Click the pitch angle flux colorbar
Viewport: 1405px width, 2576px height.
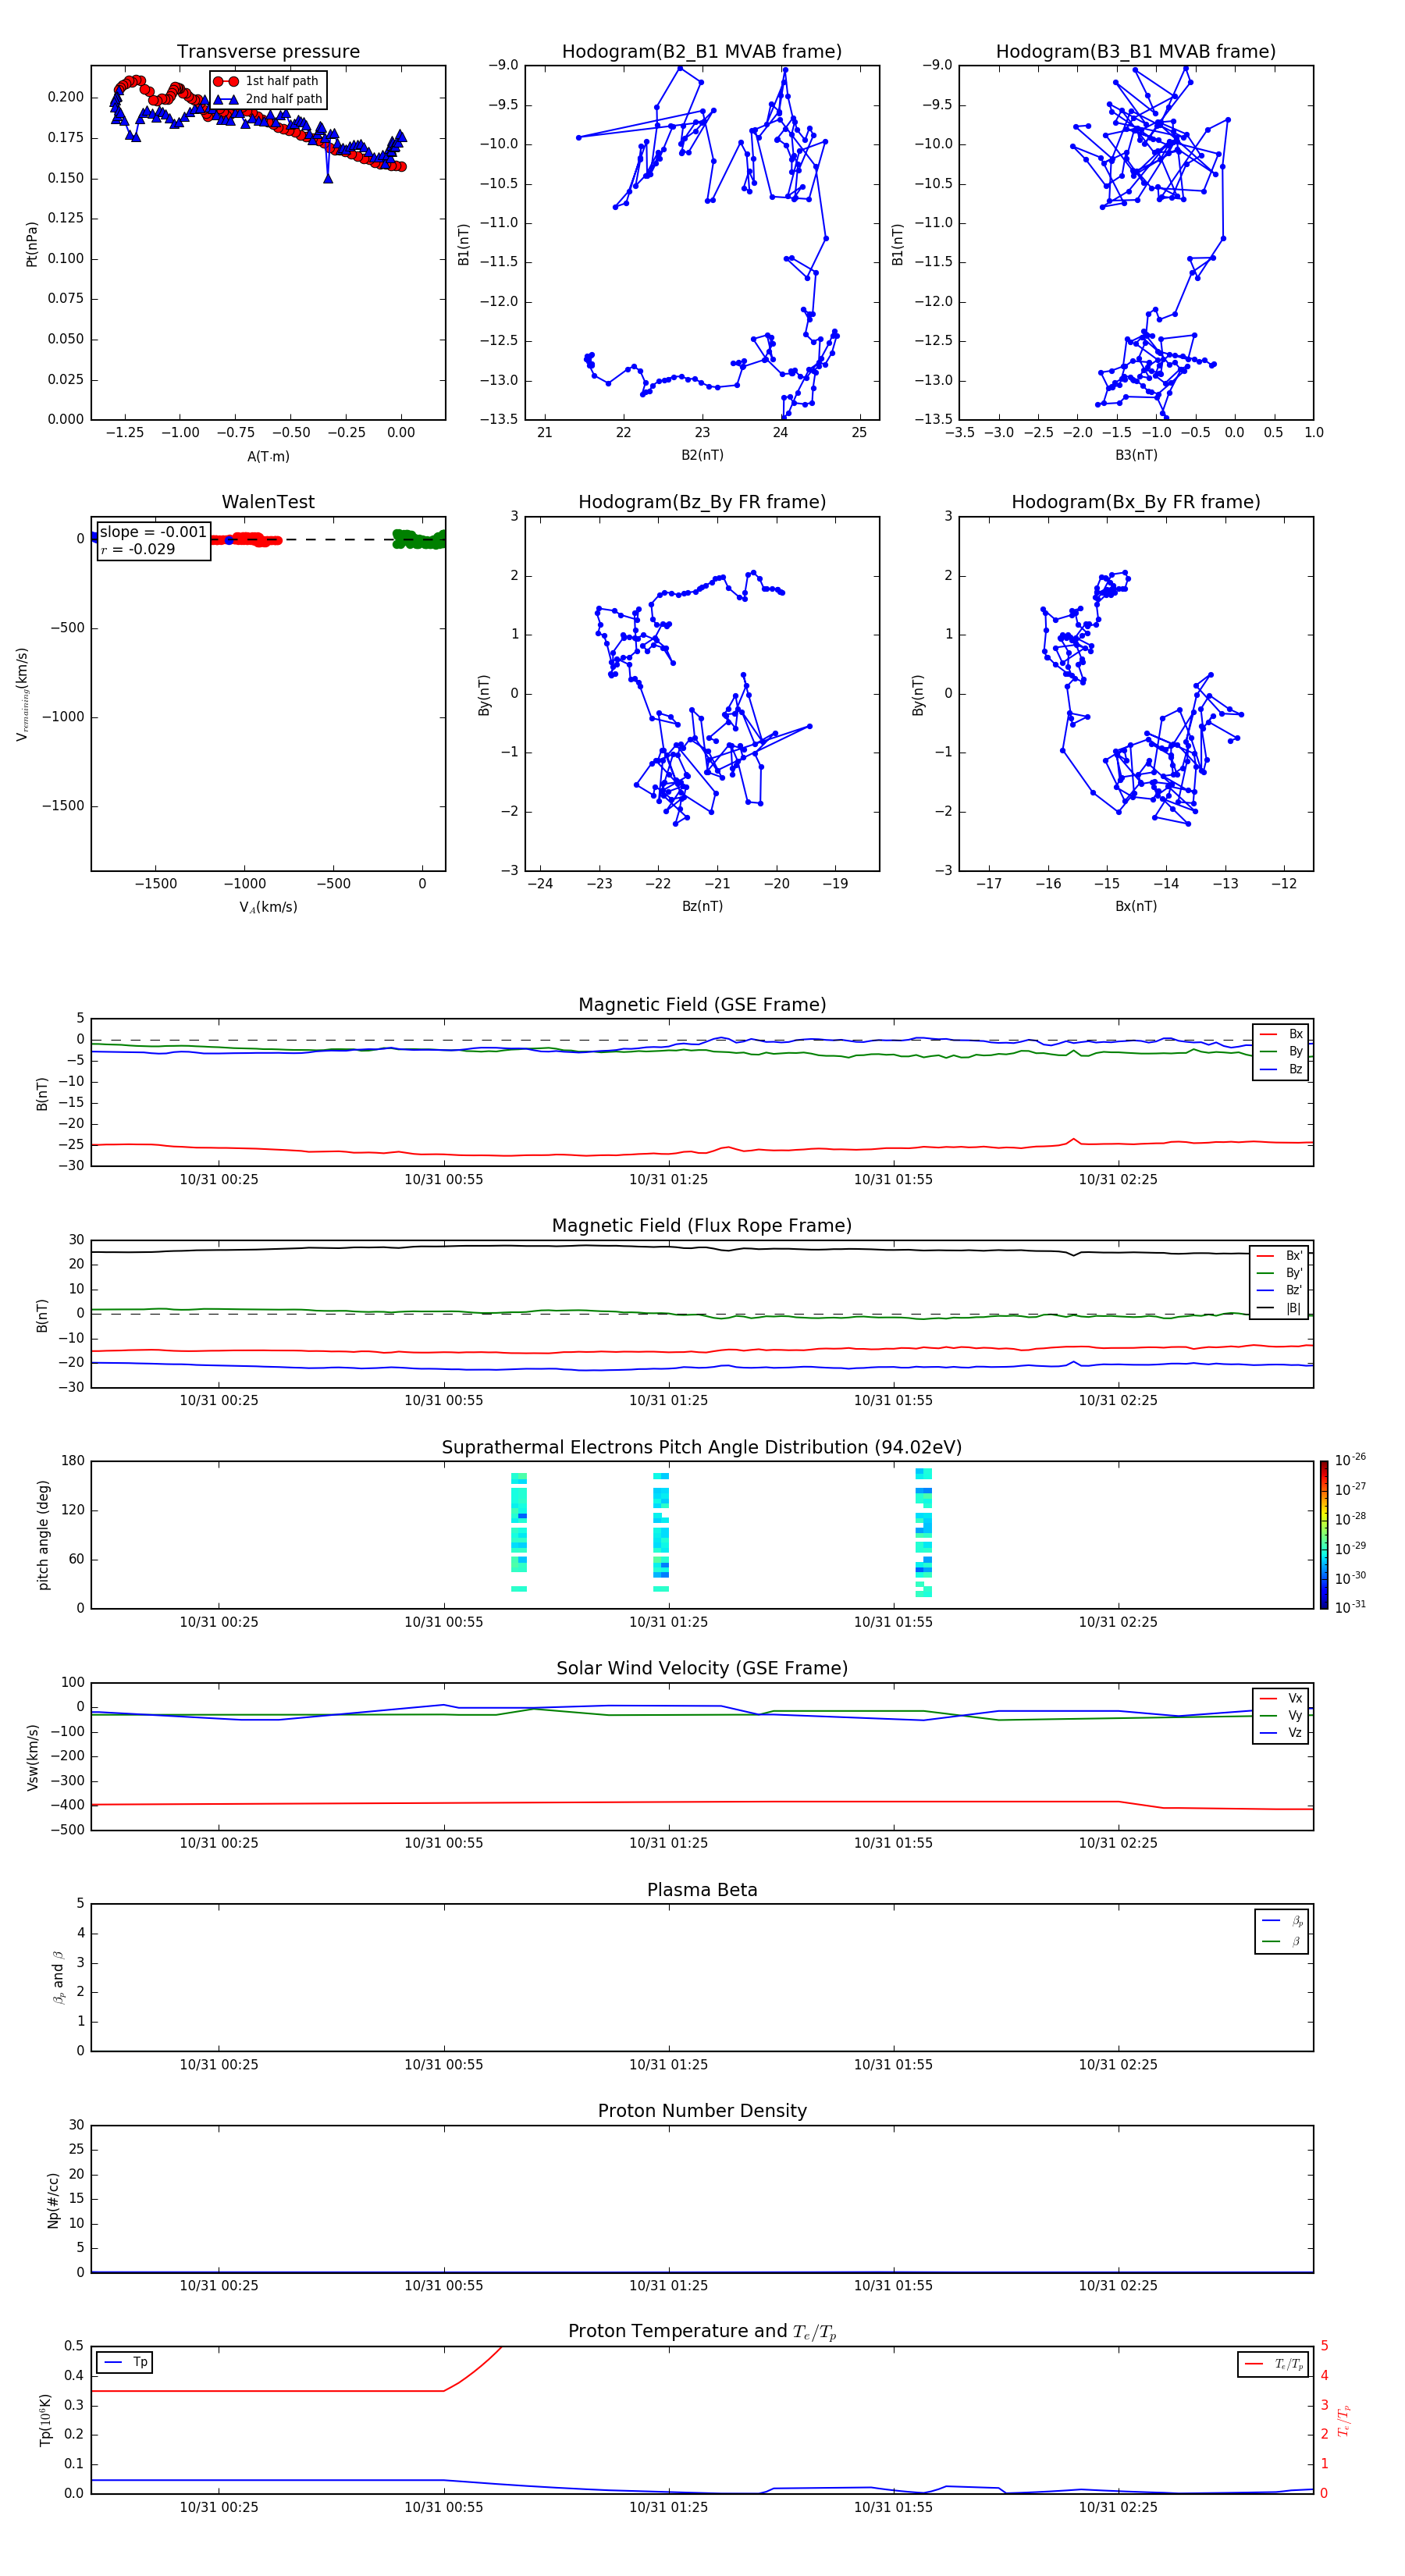(x=1324, y=1535)
